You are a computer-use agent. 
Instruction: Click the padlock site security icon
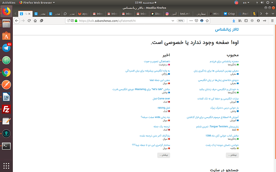[76, 21]
